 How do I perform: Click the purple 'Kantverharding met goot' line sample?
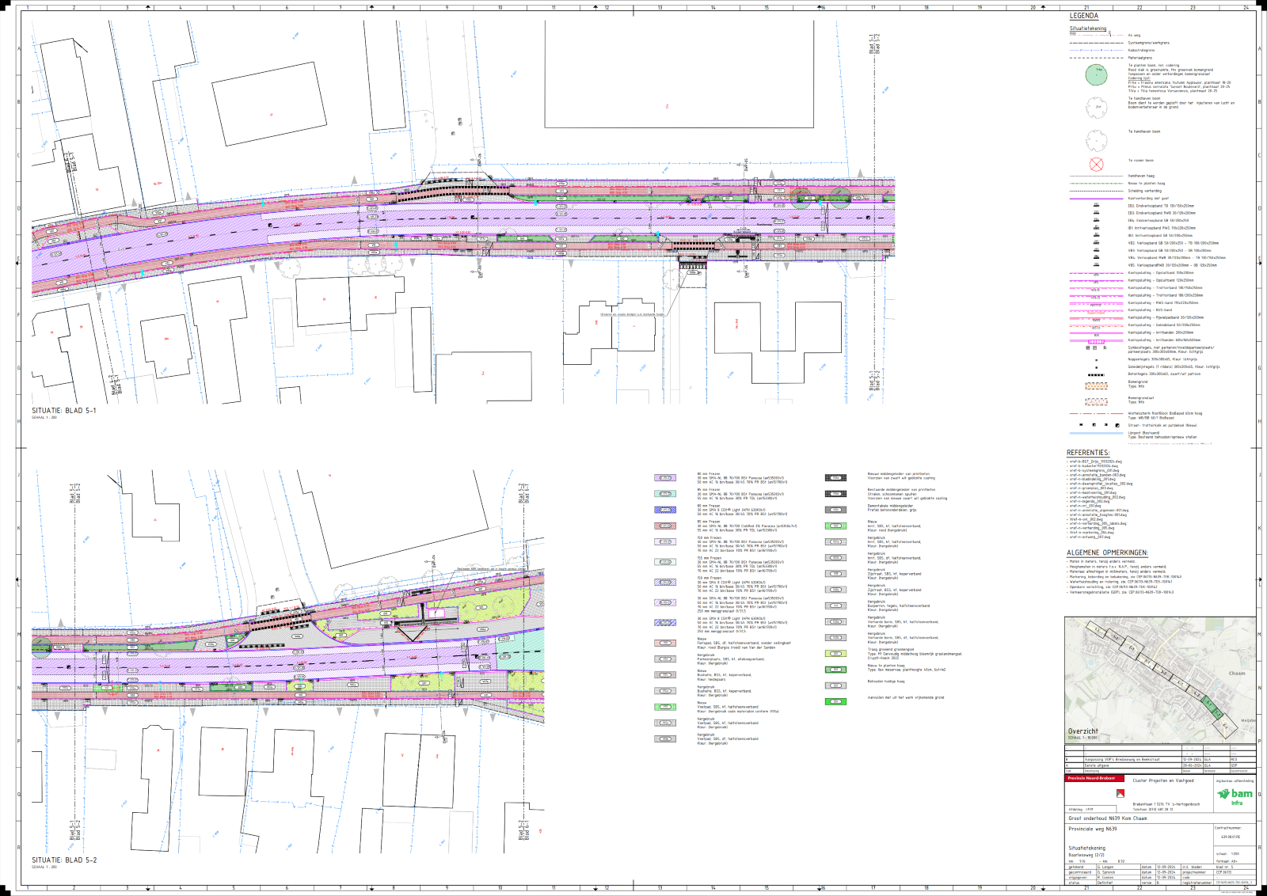(1096, 198)
